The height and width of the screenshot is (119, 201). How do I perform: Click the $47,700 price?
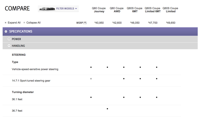click(153, 23)
